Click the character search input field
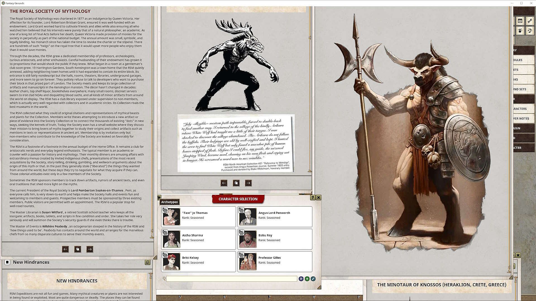The height and width of the screenshot is (301, 536). [x=231, y=279]
